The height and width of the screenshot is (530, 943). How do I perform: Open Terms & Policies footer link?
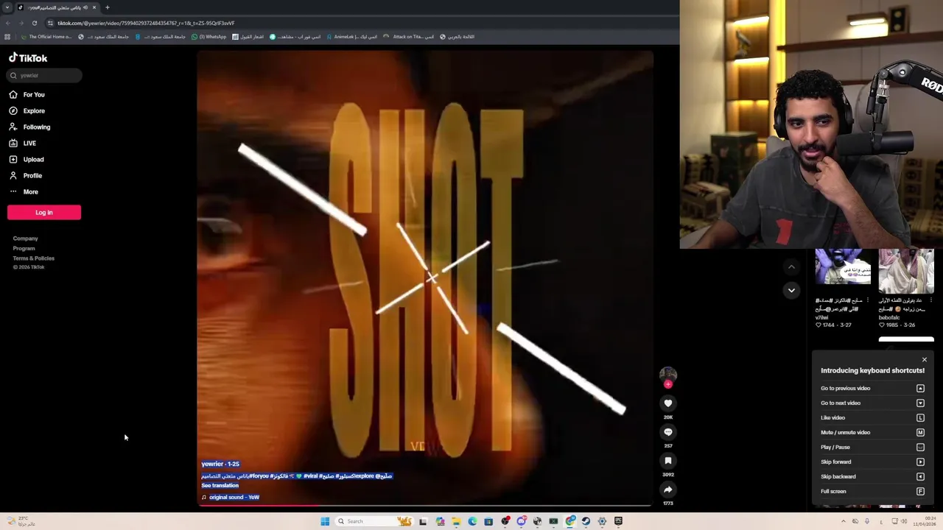[33, 258]
